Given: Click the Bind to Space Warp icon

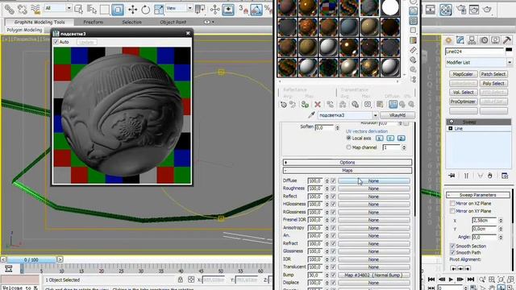Looking at the screenshot, I should click(x=35, y=10).
